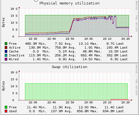The height and width of the screenshot is (115, 139).
Task: Click the '107.9M Avg' swap Used value
Action: coord(61,111)
